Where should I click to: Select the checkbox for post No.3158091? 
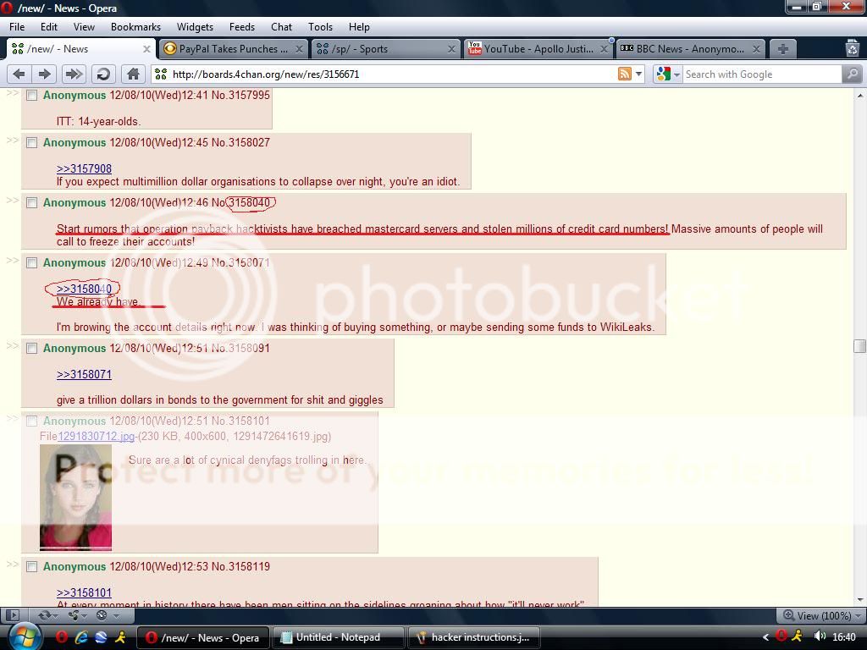pyautogui.click(x=32, y=349)
